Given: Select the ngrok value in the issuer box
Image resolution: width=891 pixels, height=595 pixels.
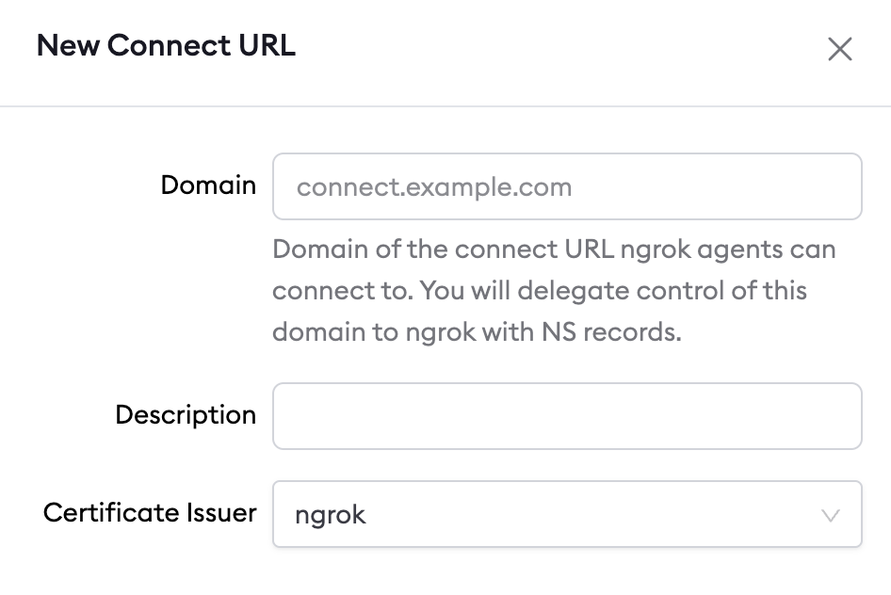Looking at the screenshot, I should 331,516.
